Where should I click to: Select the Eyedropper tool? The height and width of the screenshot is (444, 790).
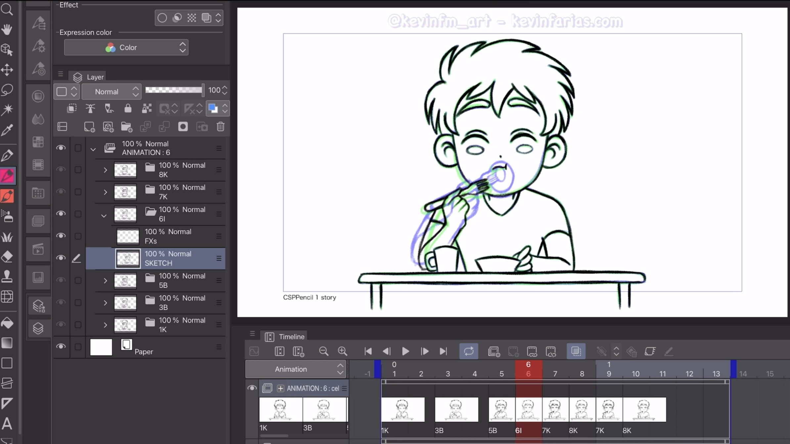pos(7,130)
